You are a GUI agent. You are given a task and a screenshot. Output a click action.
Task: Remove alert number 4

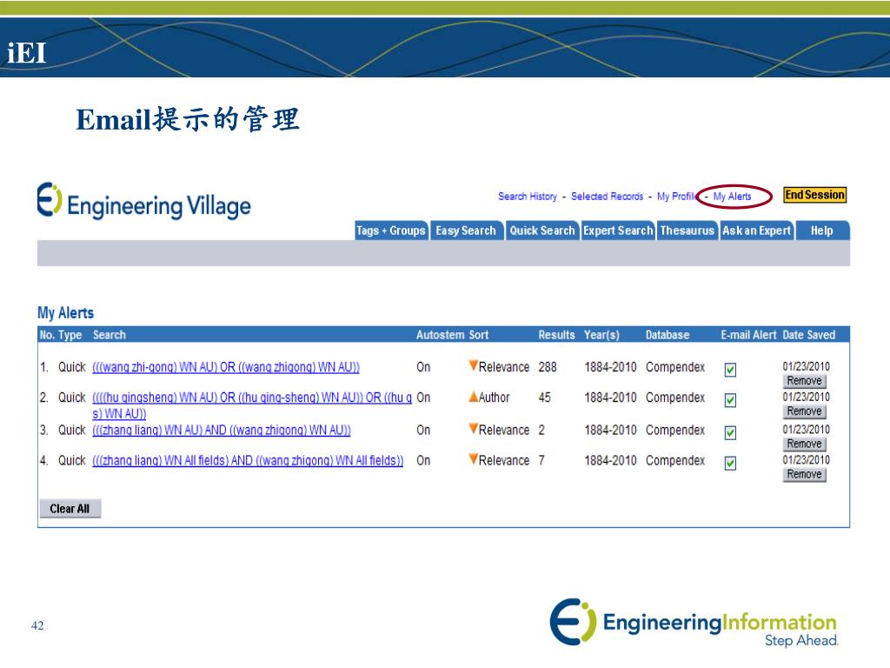point(804,474)
